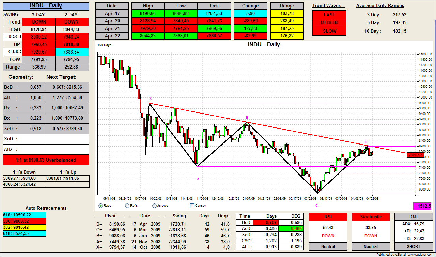The image size is (436, 257).
Task: Click the red 7886,57 price label
Action: [x=416, y=155]
